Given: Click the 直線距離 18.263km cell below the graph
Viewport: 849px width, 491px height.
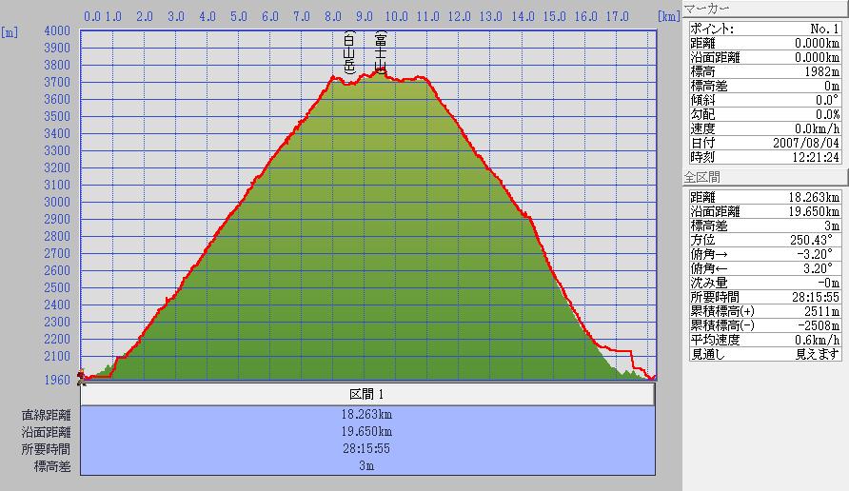Looking at the screenshot, I should [367, 415].
